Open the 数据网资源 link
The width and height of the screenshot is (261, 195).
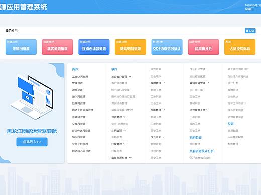(x=79, y=103)
